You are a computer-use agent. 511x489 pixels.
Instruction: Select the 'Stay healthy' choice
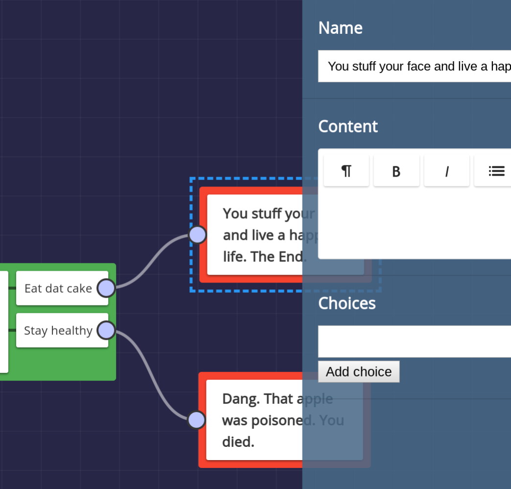coord(59,330)
